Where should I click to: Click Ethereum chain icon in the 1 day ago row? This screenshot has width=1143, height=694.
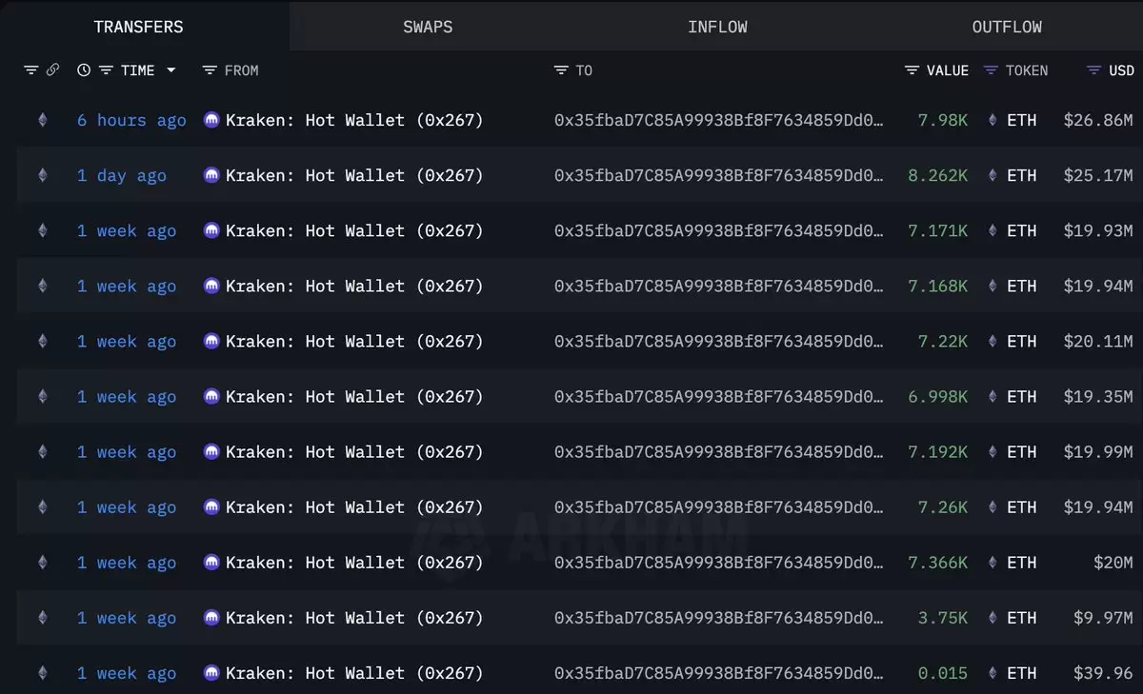click(x=42, y=175)
